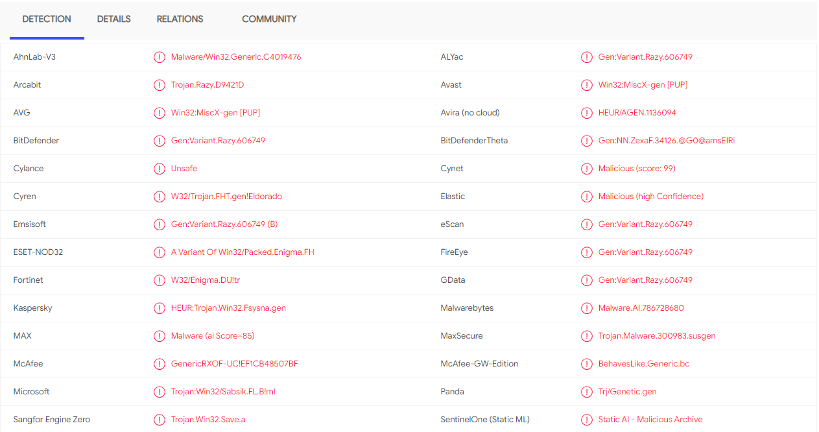This screenshot has height=432, width=819.
Task: Click the warning icon beside HEUR/AGEN.1136094
Action: [x=587, y=113]
